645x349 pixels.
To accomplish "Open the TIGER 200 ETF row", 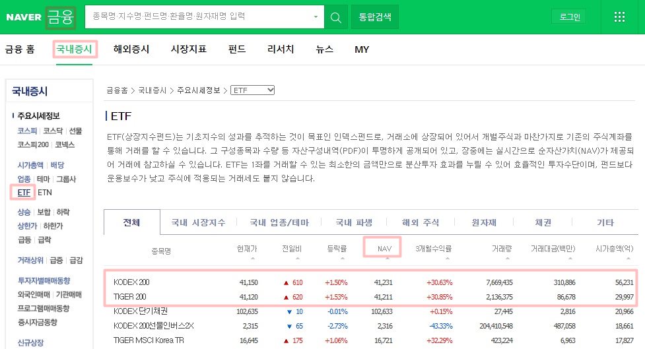I will [x=129, y=297].
